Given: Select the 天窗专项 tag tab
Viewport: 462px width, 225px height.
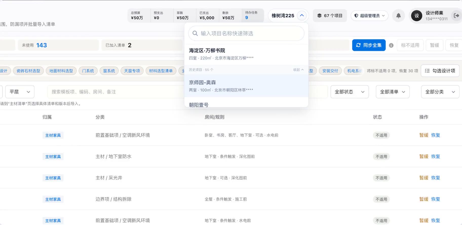Looking at the screenshot, I should point(132,71).
